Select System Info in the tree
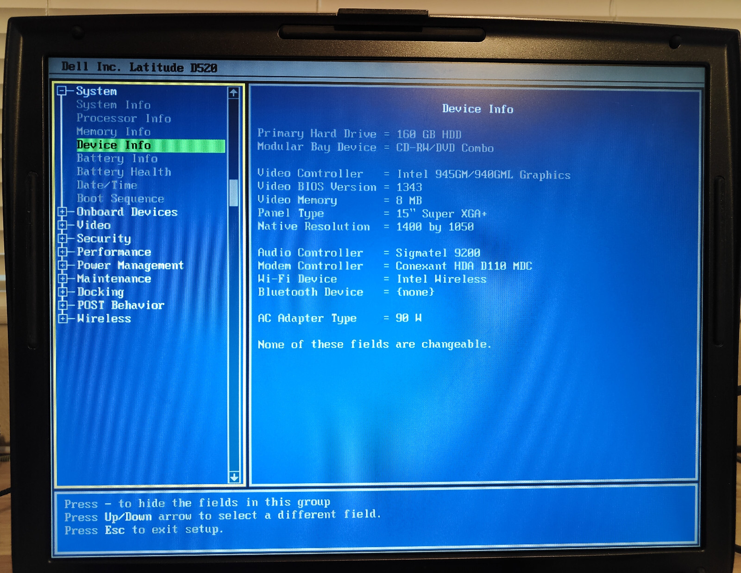The image size is (741, 573). tap(113, 105)
